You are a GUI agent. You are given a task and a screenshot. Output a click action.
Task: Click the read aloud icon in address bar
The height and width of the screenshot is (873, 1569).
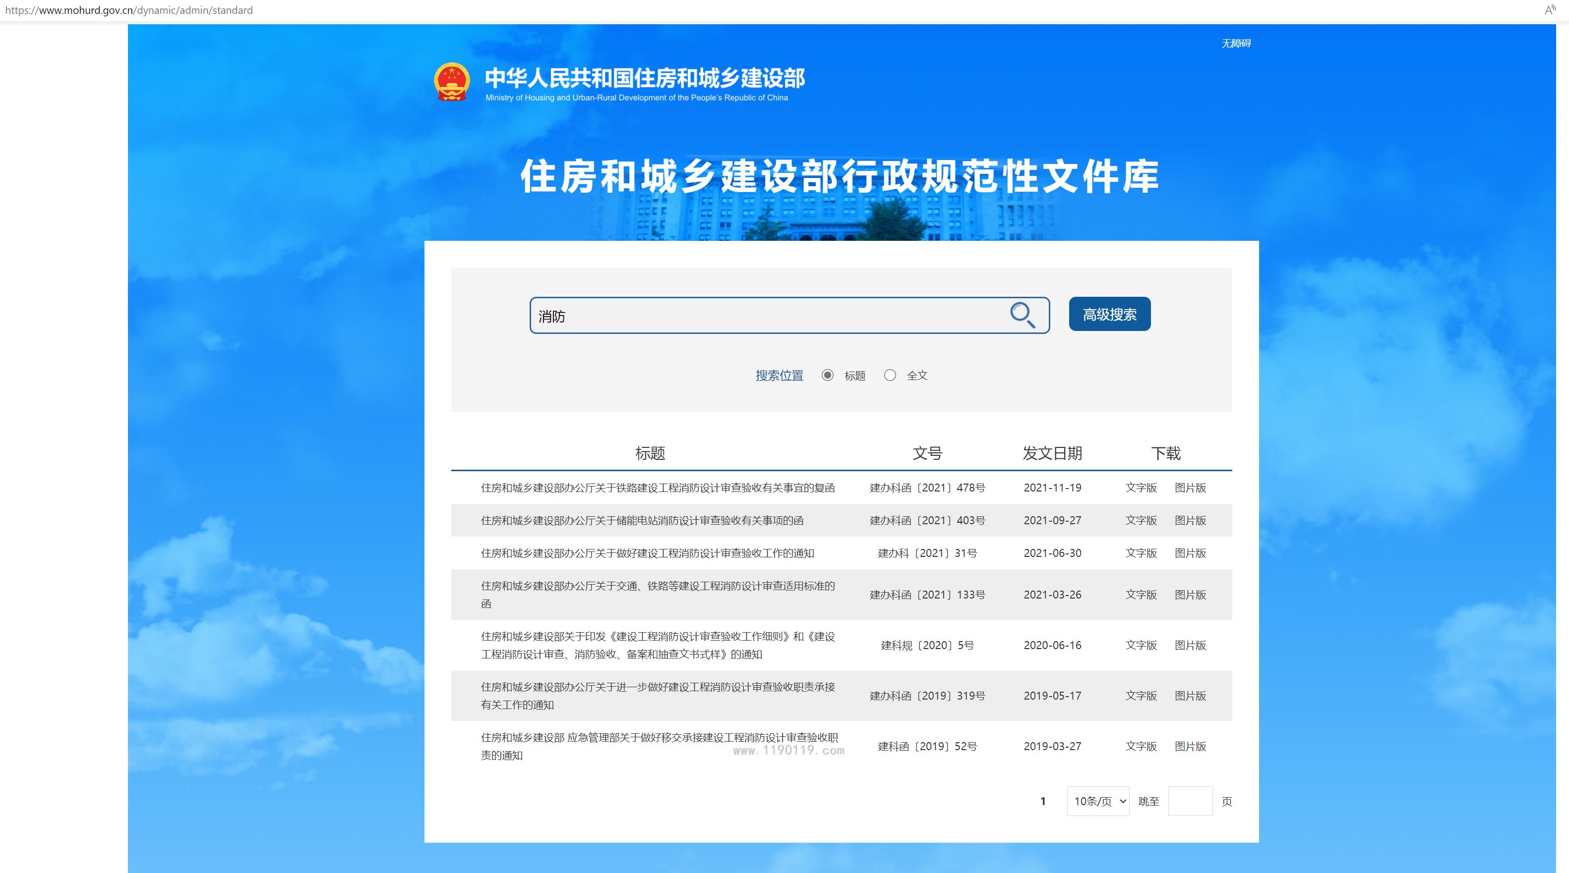click(x=1550, y=10)
